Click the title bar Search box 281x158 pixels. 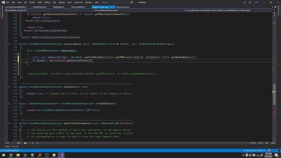tap(117, 2)
